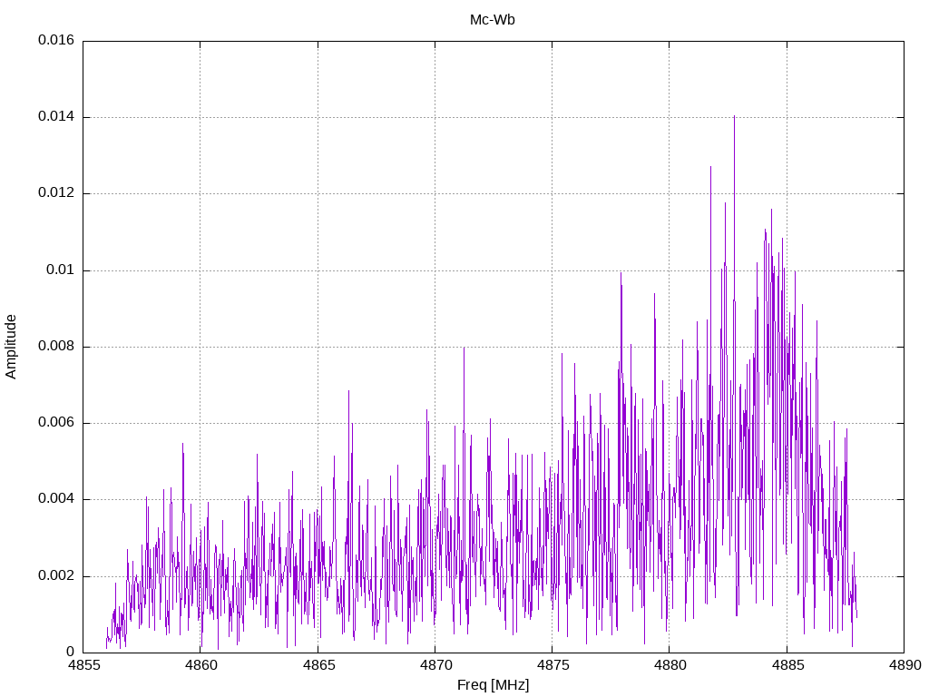Screen dimensions: 929x697
Task: Click the Mc-Wb chart title
Action: [492, 20]
